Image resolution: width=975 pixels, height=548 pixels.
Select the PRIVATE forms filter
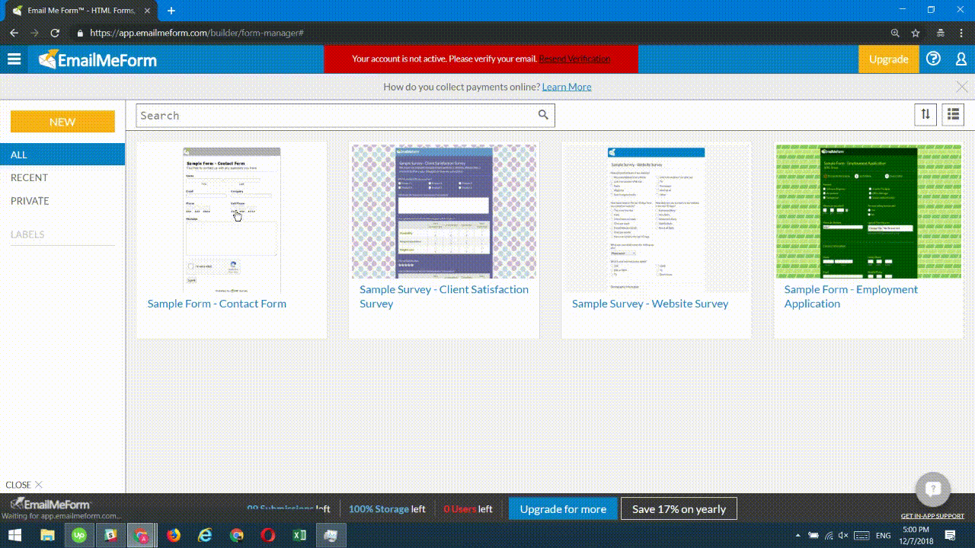30,201
